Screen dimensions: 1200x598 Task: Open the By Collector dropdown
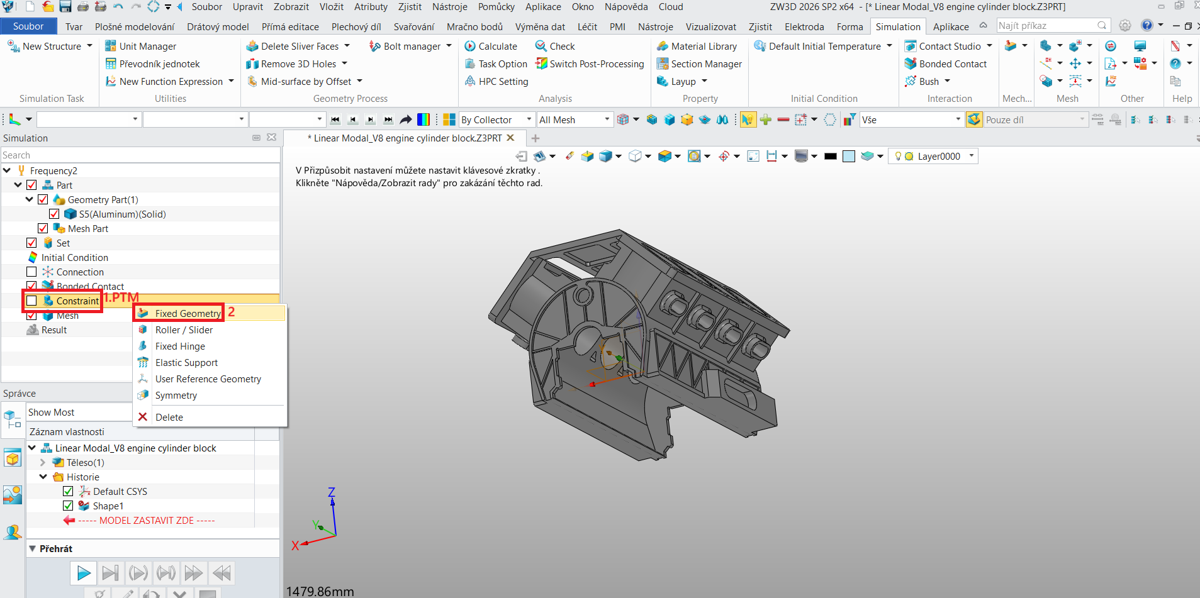[x=497, y=119]
